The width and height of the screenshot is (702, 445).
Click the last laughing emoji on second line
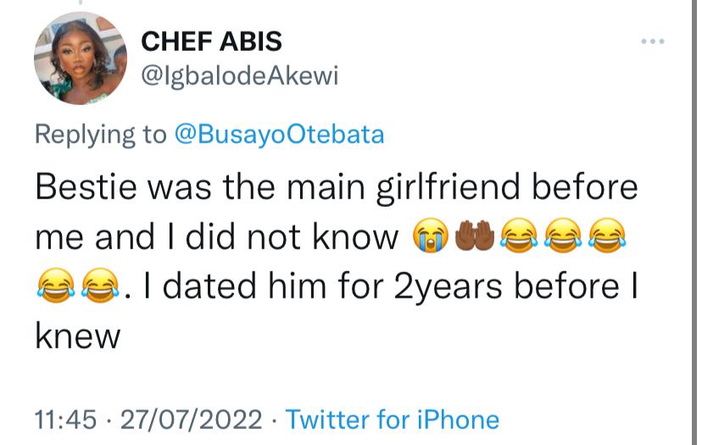pyautogui.click(x=607, y=236)
